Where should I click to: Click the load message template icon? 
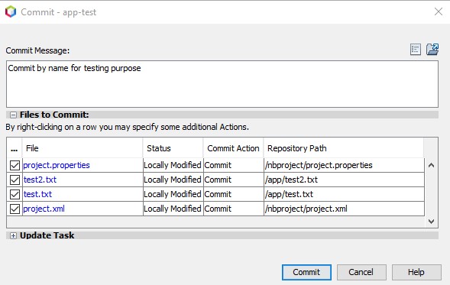[x=432, y=50]
